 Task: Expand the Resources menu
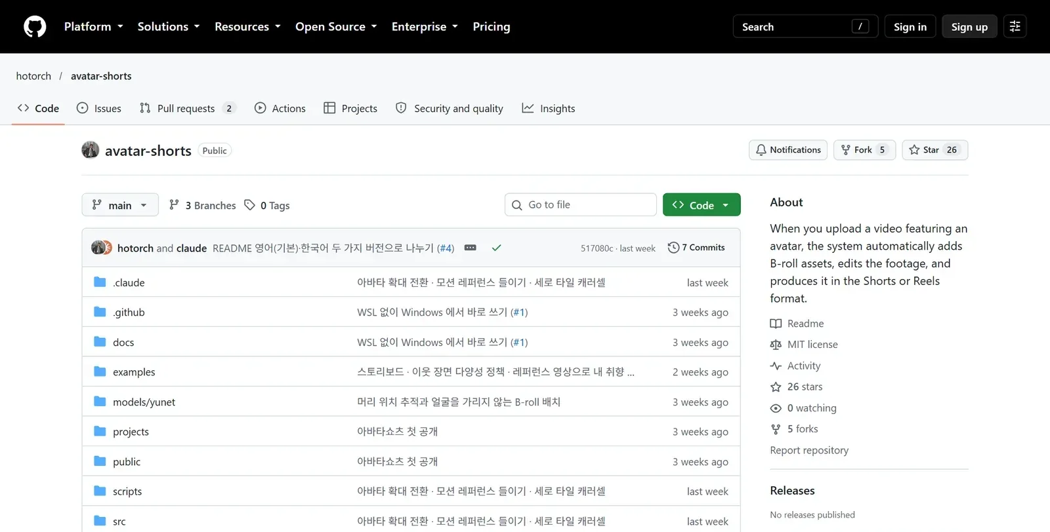click(x=248, y=27)
